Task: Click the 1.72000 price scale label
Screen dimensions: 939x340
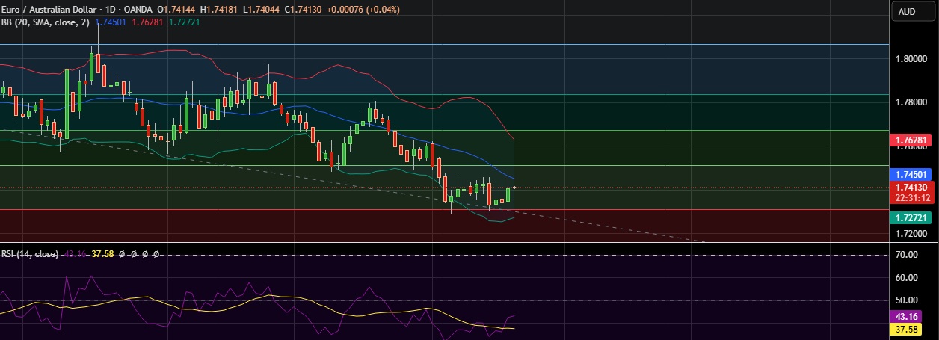Action: point(911,234)
